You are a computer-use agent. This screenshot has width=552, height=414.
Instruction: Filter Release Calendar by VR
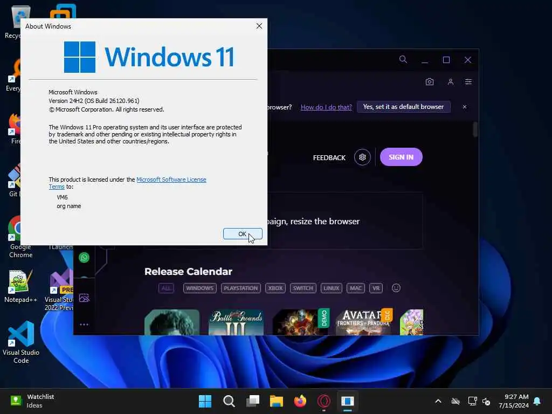click(x=376, y=288)
